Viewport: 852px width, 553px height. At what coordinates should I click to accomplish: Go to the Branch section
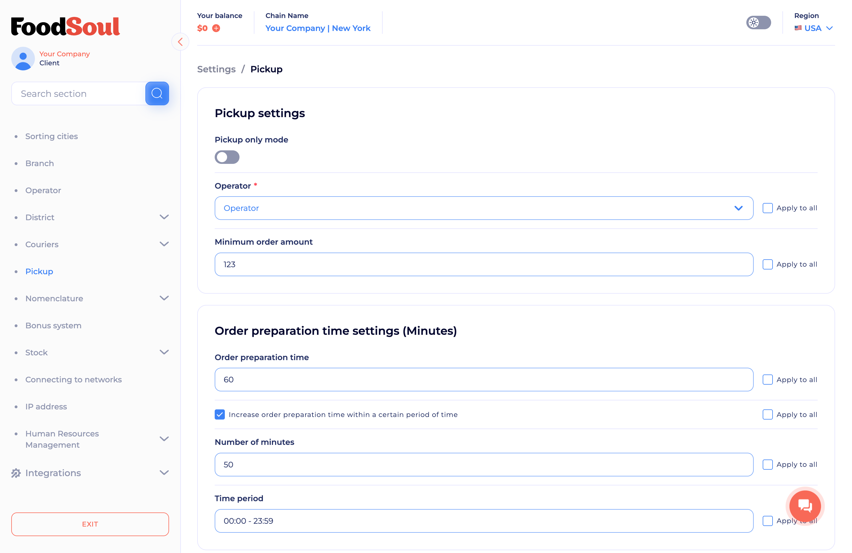coord(39,163)
